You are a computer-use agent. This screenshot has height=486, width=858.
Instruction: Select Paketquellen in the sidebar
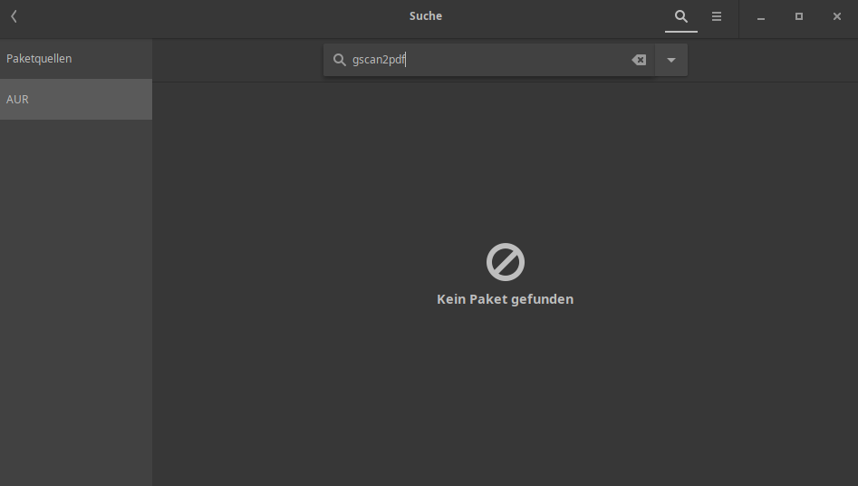(x=76, y=59)
